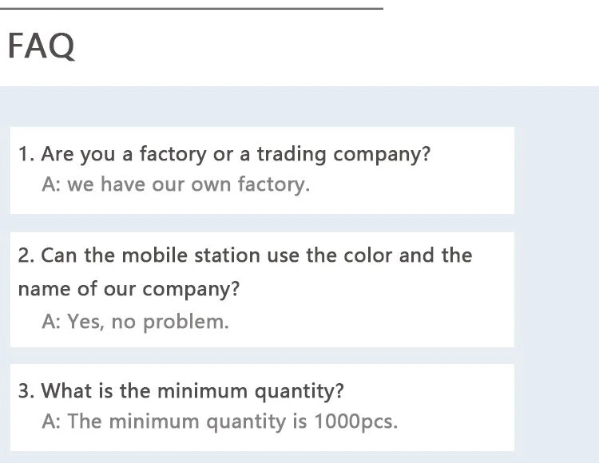This screenshot has width=599, height=463.
Task: Select question 3 about minimum quantity
Action: 181,391
